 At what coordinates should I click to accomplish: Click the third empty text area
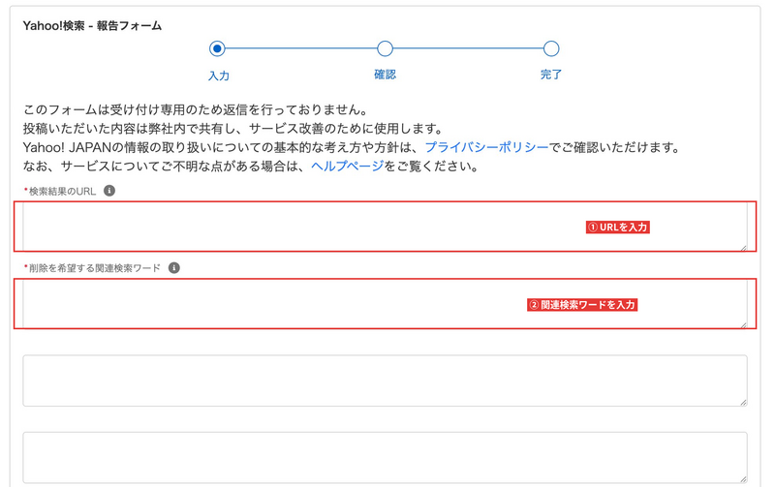click(385, 380)
